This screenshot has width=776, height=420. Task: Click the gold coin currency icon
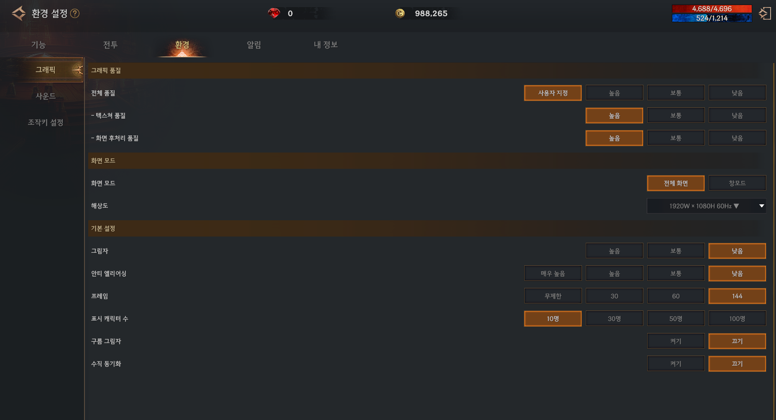point(400,13)
